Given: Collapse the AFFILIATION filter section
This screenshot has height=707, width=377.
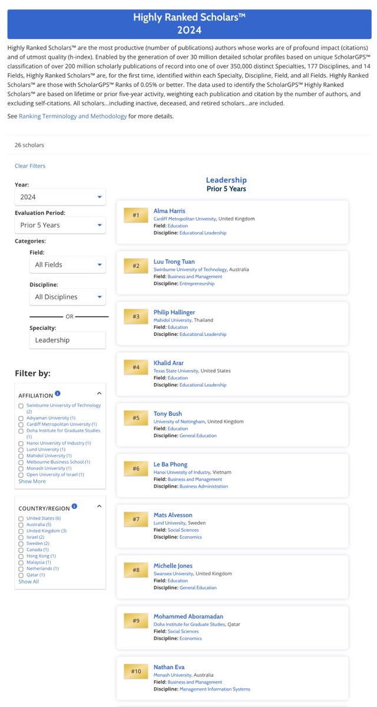Looking at the screenshot, I should tap(99, 394).
